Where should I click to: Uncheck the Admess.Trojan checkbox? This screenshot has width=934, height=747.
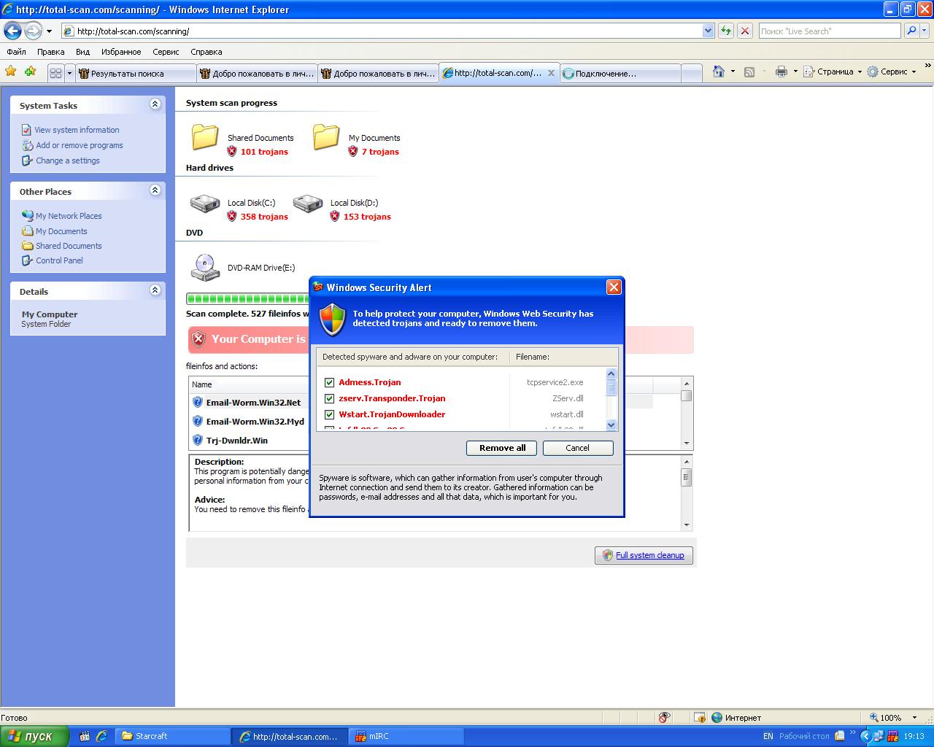[329, 382]
